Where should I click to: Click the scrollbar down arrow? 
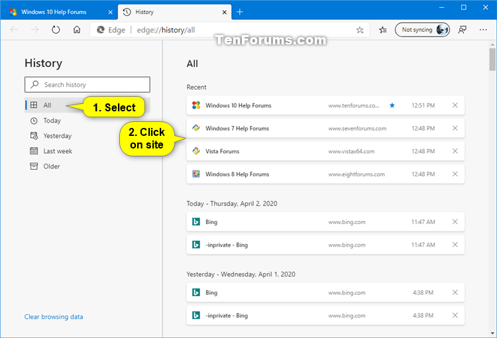[492, 333]
